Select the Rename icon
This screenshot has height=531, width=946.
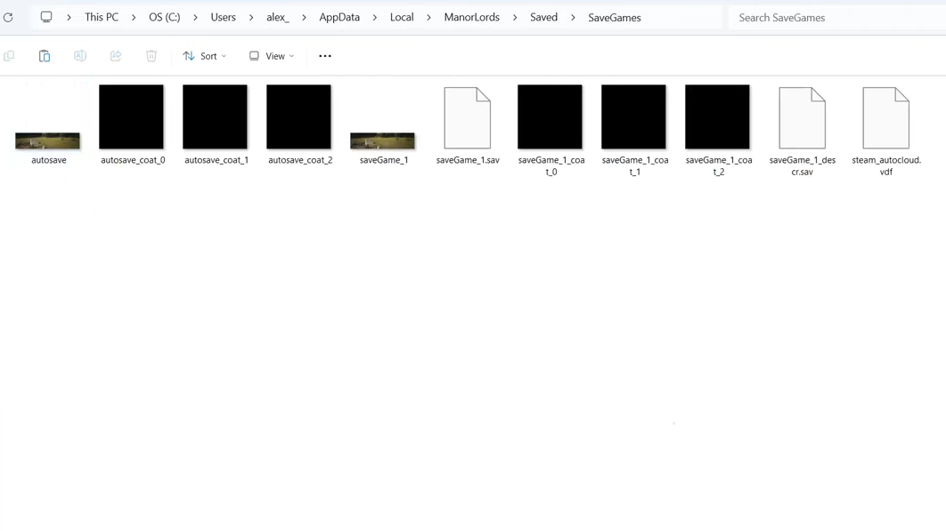tap(80, 55)
